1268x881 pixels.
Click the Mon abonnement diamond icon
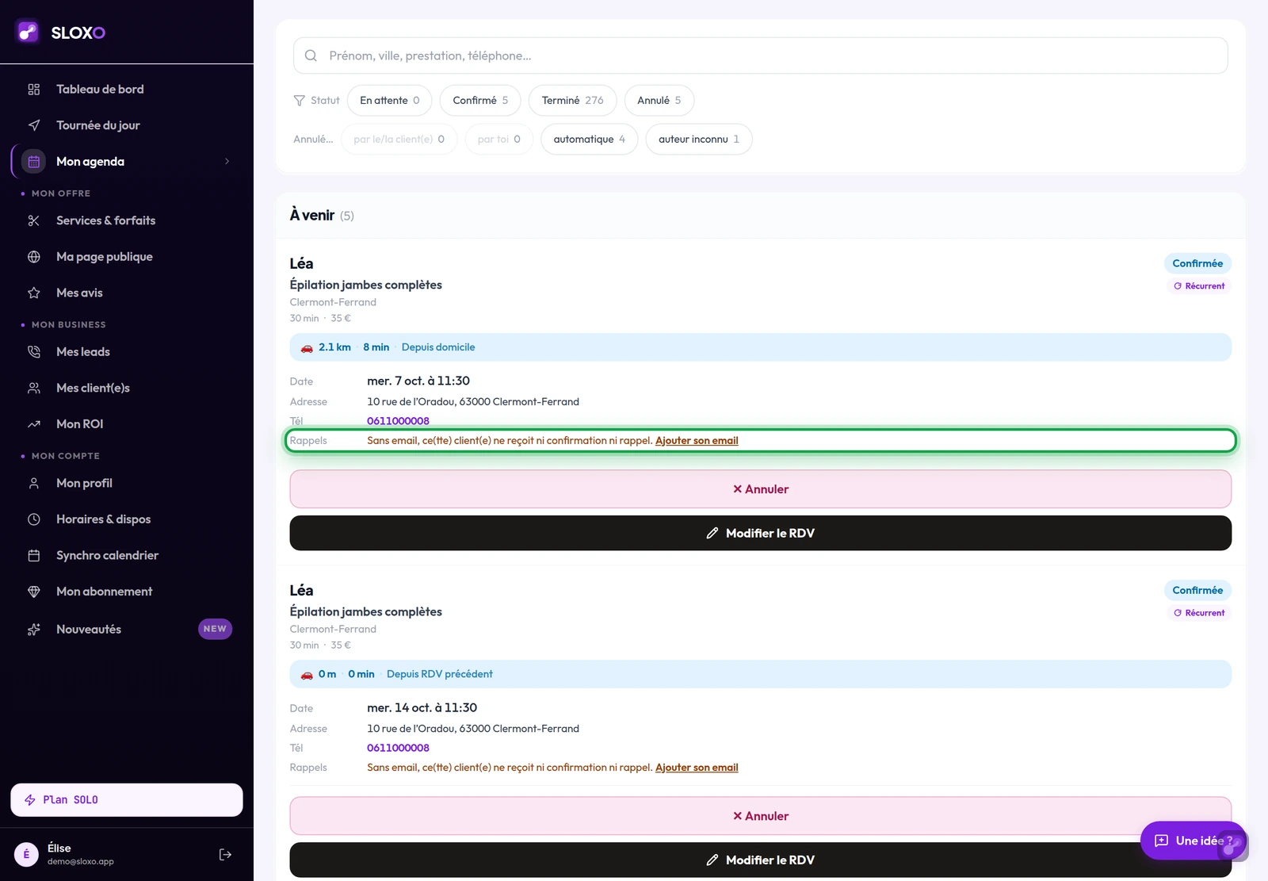(34, 592)
